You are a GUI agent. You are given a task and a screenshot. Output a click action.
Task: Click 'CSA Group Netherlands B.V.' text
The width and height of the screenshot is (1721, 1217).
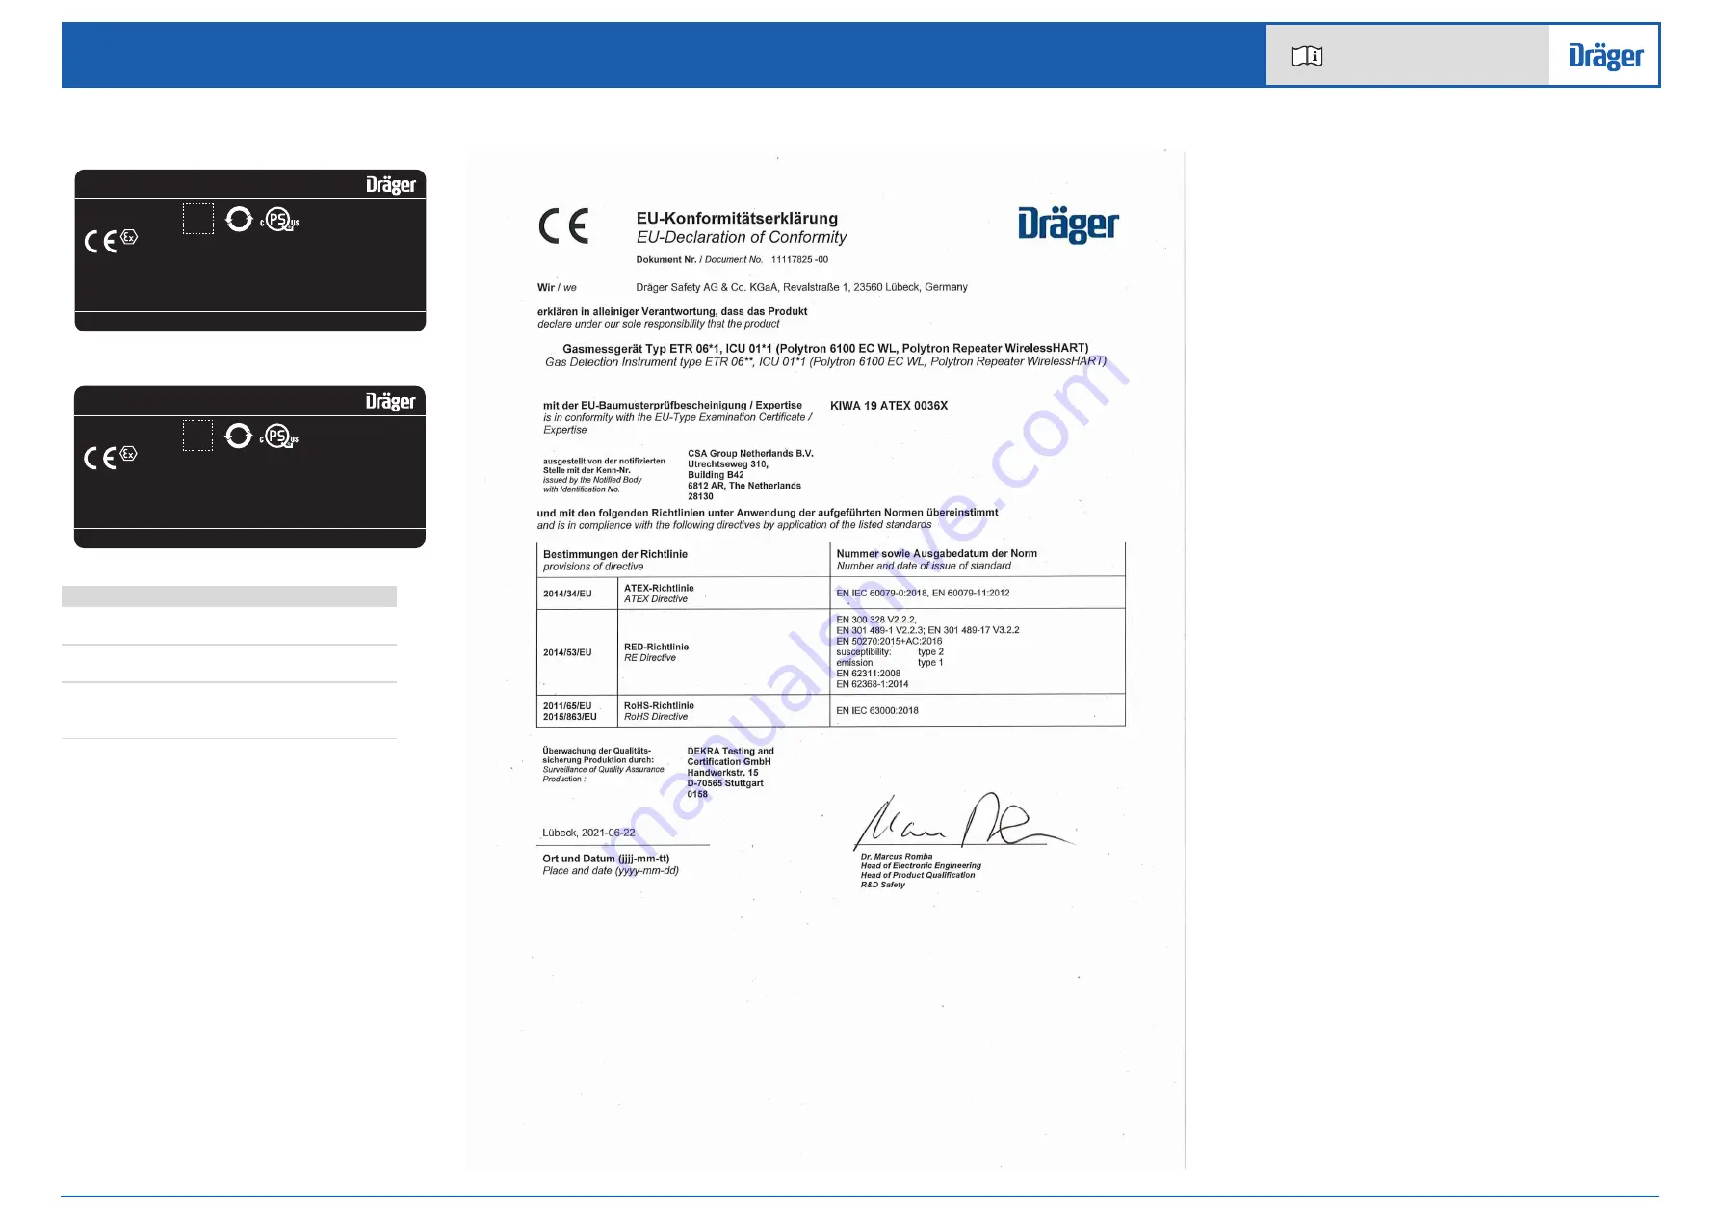[750, 453]
